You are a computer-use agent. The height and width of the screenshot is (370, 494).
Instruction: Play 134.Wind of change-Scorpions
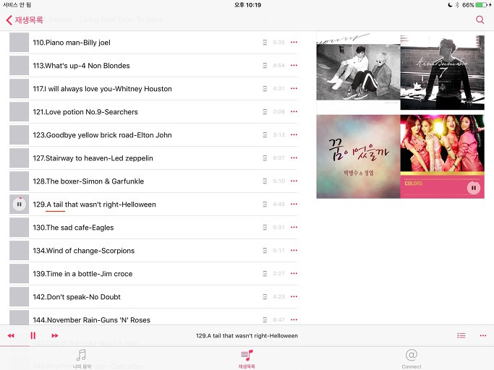tap(83, 251)
